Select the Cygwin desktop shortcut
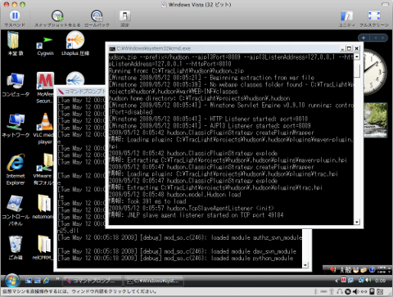This screenshot has height=297, width=393. coord(45,46)
